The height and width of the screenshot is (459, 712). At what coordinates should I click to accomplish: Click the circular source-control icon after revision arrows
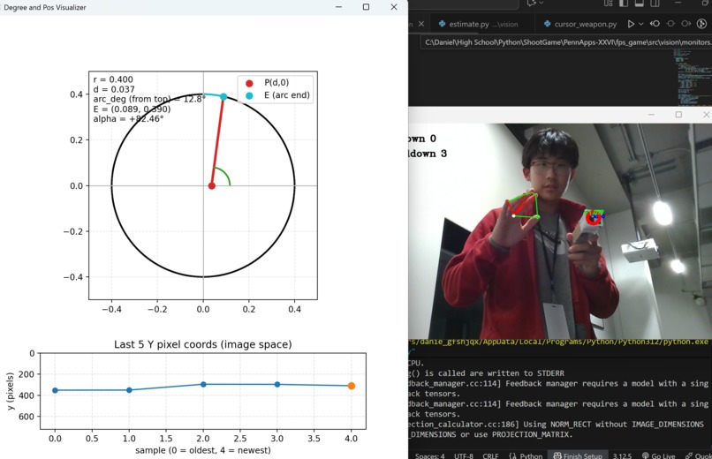pyautogui.click(x=701, y=24)
